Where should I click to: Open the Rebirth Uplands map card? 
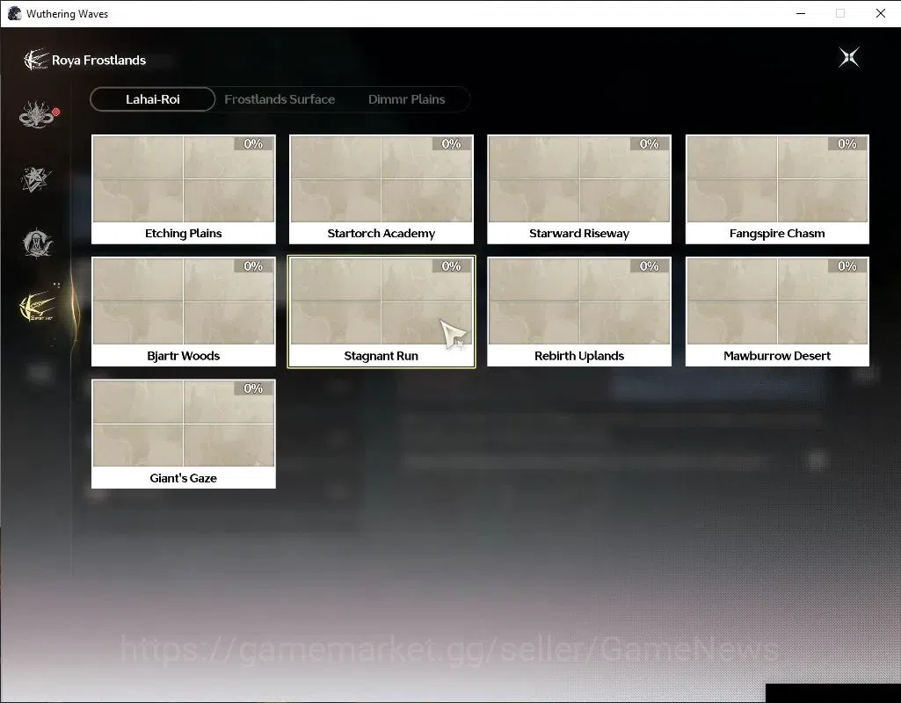pos(579,312)
